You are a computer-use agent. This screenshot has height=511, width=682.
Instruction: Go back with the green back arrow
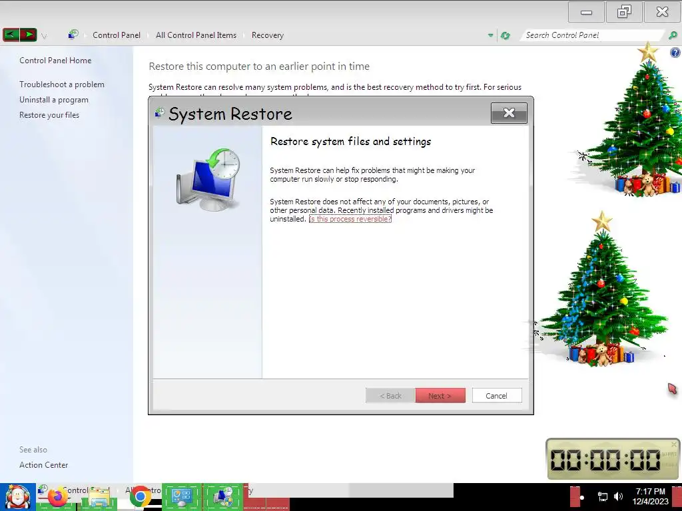click(x=11, y=35)
